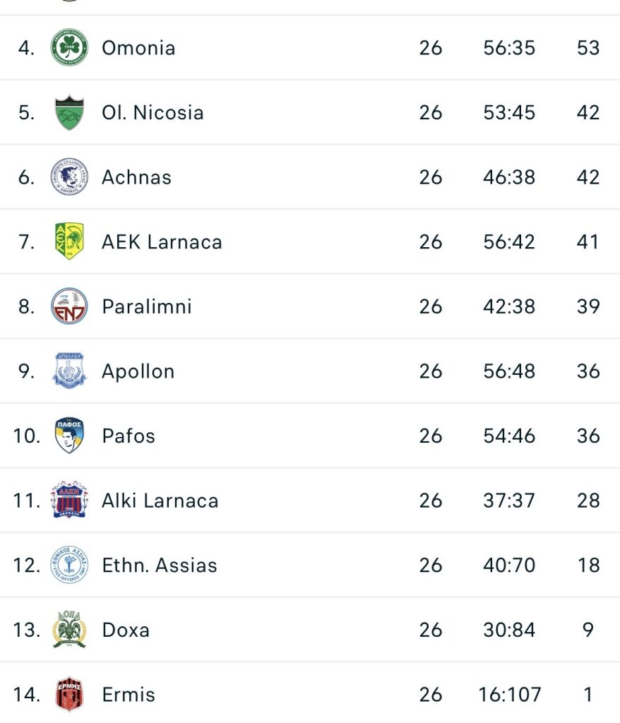
Task: Open the Apollon team link
Action: tap(138, 371)
